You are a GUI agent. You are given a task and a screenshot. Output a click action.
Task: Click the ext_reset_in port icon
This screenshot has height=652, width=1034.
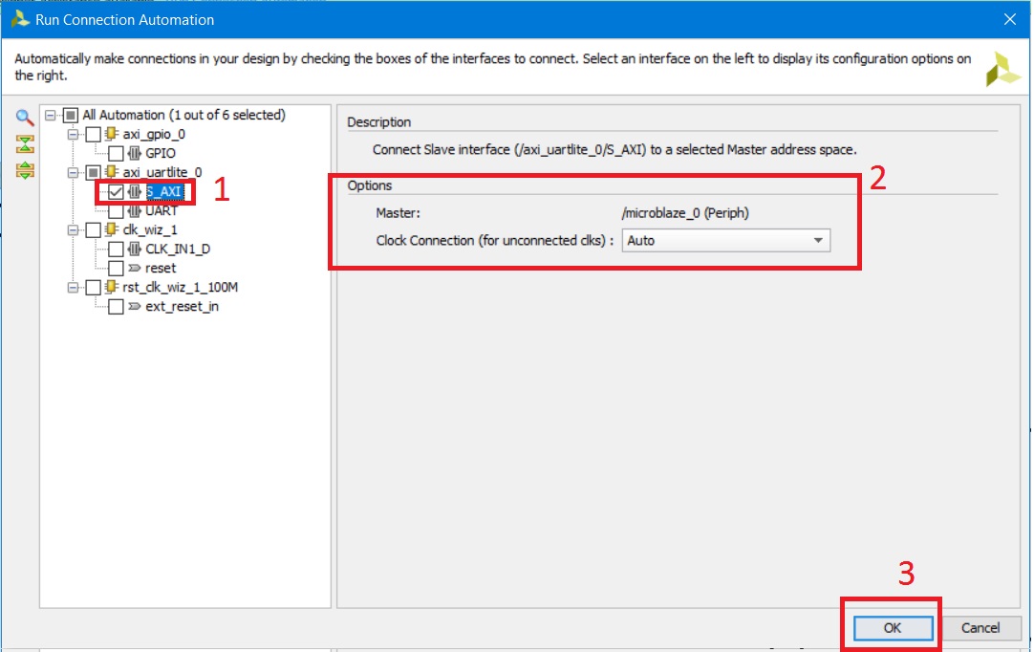click(x=134, y=307)
